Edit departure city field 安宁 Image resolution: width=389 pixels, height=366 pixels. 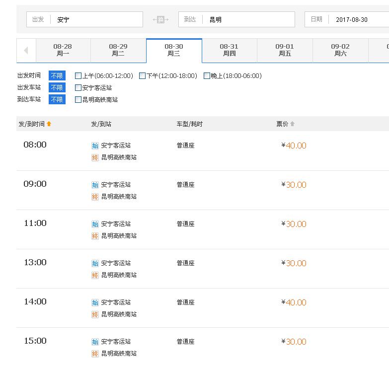click(x=84, y=19)
